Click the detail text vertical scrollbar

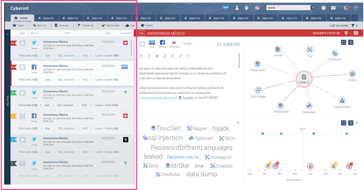tap(239, 60)
